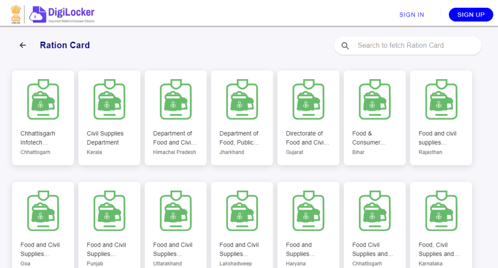This screenshot has height=268, width=498.
Task: Open Chhattisgarh Infotech issuer card
Action: 43,117
